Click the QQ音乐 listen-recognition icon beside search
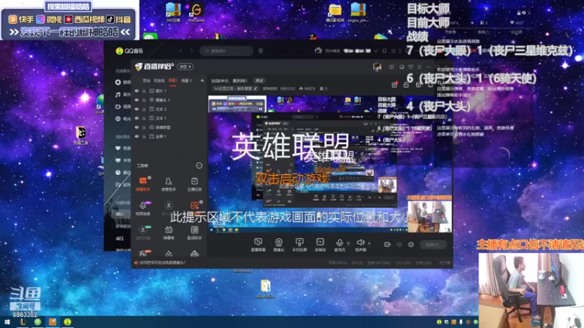584x328 pixels. 261,50
